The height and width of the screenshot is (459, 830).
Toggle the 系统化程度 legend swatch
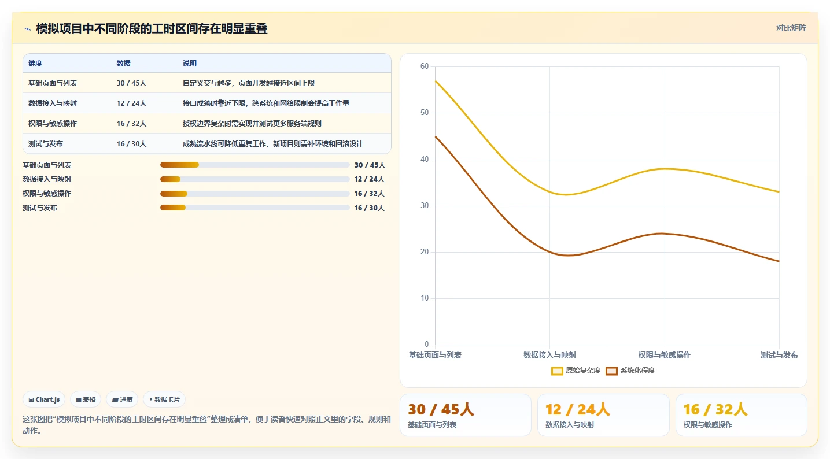(611, 371)
